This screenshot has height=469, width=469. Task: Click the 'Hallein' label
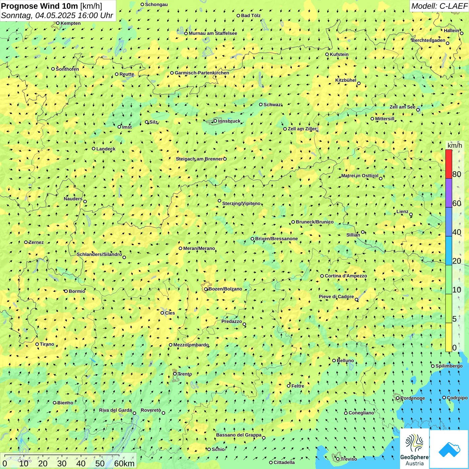[x=452, y=30]
